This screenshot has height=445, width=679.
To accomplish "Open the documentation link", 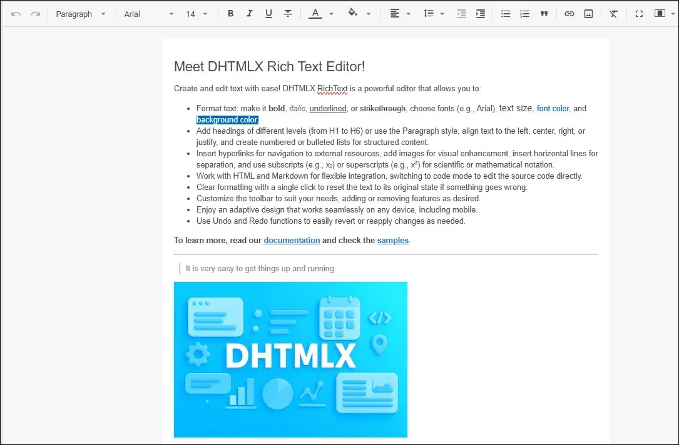I will point(292,241).
